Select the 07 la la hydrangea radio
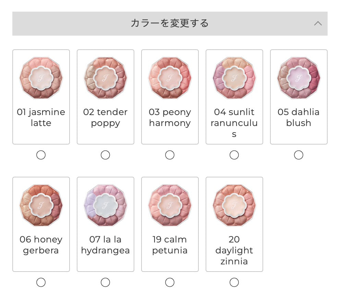The image size is (342, 300). point(106,283)
